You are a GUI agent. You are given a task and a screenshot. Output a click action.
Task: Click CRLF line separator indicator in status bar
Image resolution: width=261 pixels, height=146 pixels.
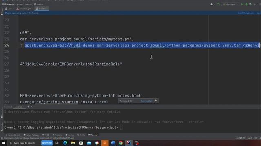[256, 138]
